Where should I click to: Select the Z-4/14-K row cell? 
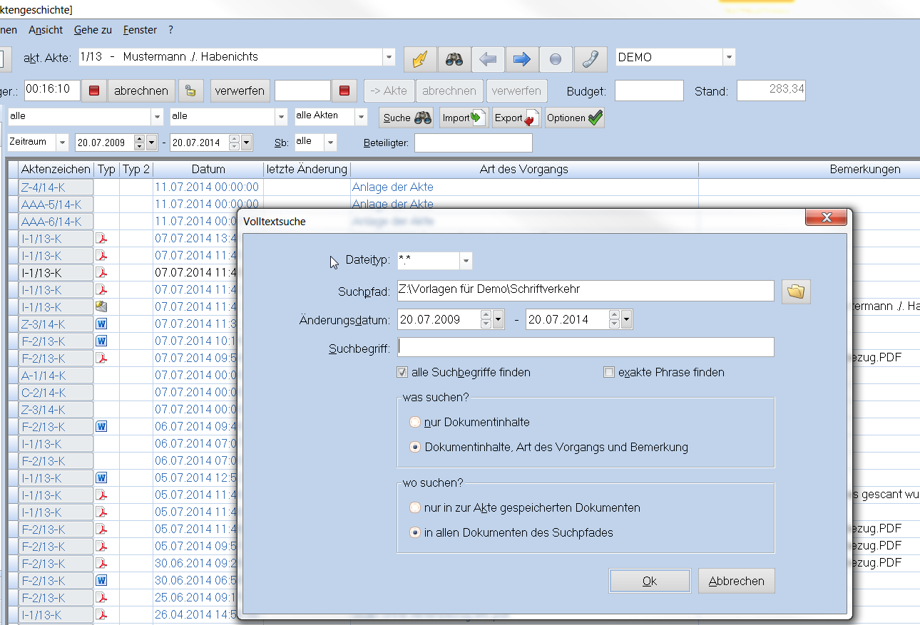(x=56, y=187)
